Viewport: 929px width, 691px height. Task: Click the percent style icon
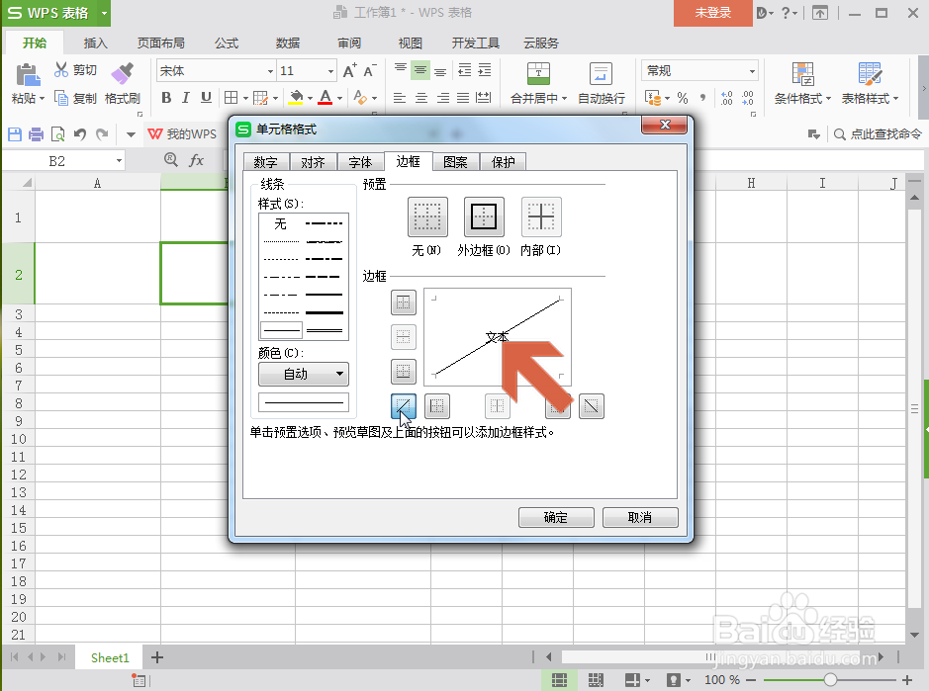click(683, 98)
